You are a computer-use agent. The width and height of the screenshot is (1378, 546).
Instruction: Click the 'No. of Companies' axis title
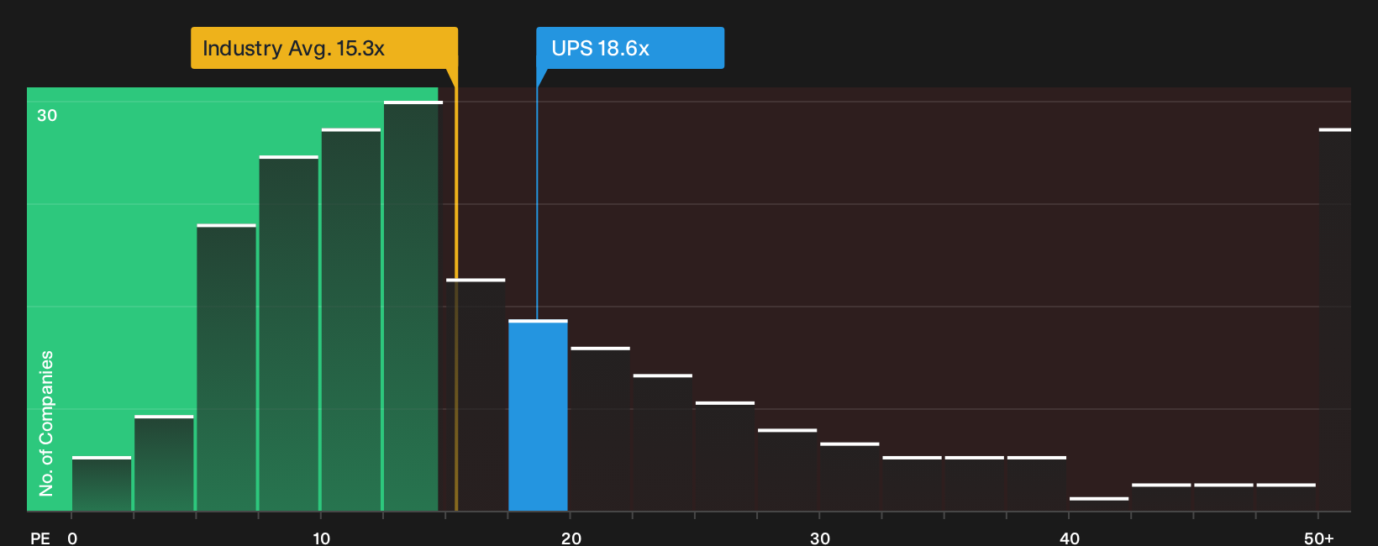click(46, 423)
